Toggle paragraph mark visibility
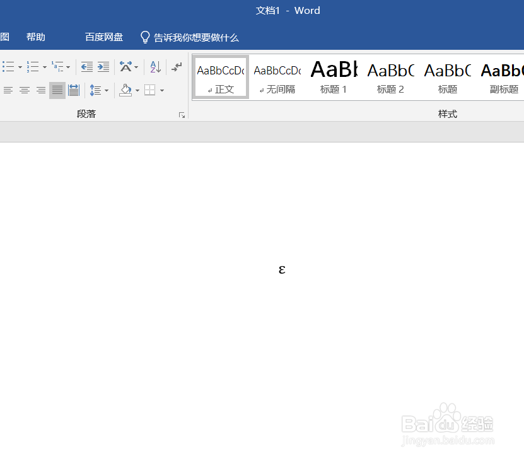Screen dimensions: 524x459 tap(177, 67)
